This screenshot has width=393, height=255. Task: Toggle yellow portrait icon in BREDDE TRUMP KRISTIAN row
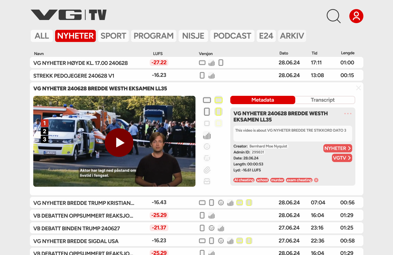pyautogui.click(x=249, y=203)
